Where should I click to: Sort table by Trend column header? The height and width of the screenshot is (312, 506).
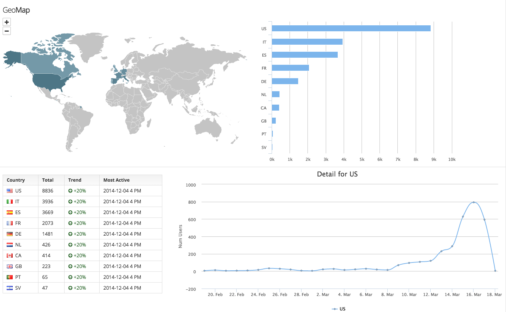tap(75, 180)
